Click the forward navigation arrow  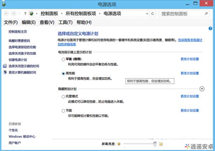[14, 13]
